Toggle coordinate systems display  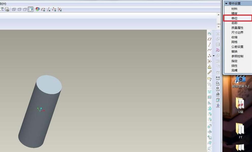pos(60,9)
